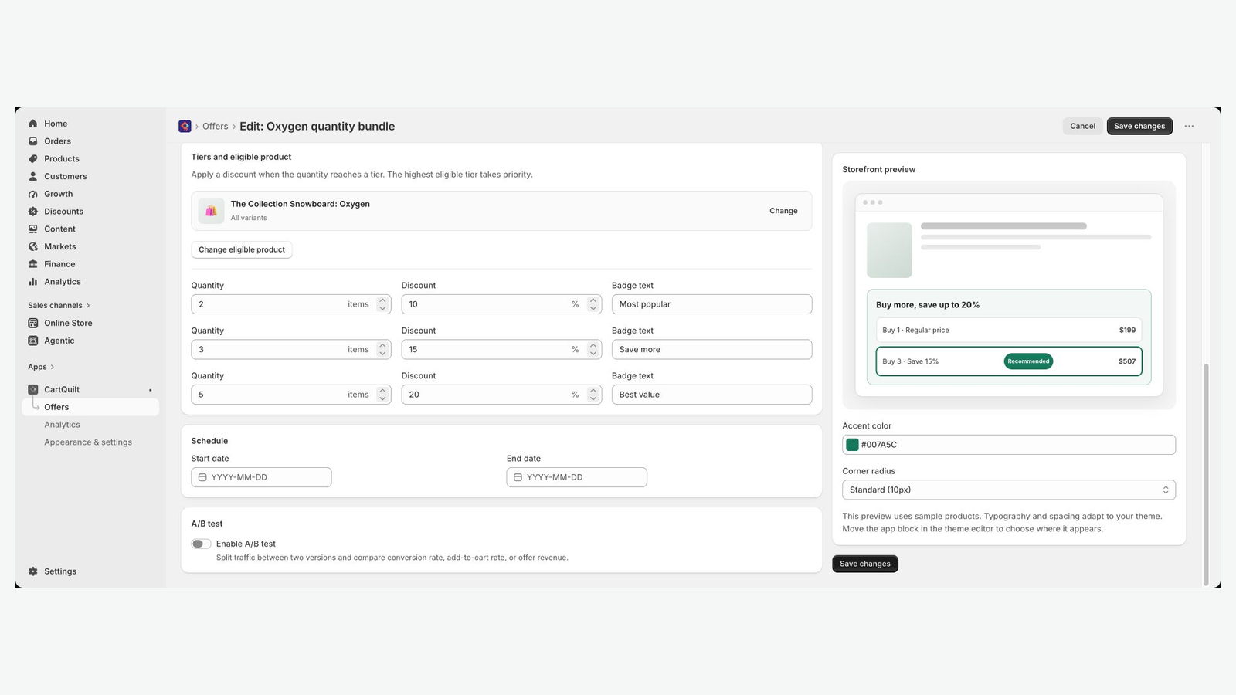Click the Oxygen snowboard product thumbnail

(x=211, y=211)
